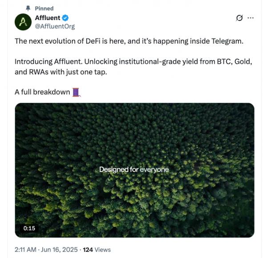Screen dimensions: 267x258
Task: Click the thread spool emoji
Action: [76, 92]
